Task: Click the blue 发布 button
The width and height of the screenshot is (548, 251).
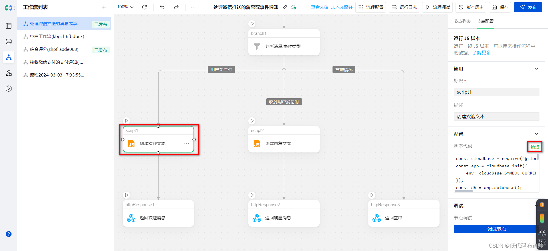Action: coord(528,7)
